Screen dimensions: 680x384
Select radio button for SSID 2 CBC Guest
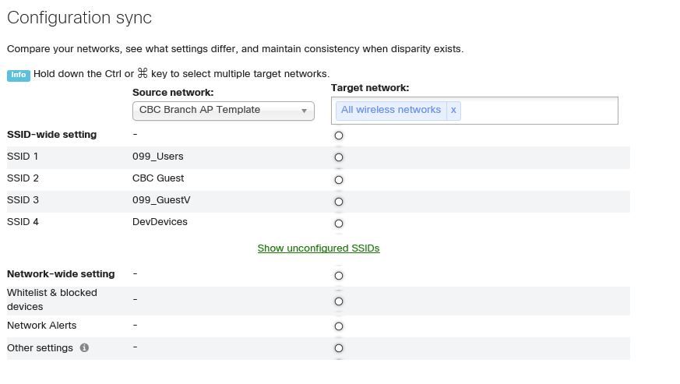(x=339, y=180)
